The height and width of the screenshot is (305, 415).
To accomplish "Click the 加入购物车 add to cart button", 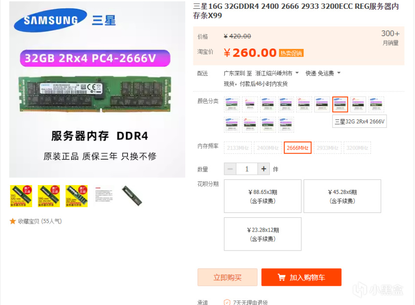I will click(x=302, y=277).
